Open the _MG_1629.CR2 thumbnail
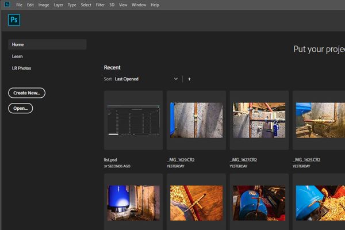The height and width of the screenshot is (230, 345). point(196,120)
